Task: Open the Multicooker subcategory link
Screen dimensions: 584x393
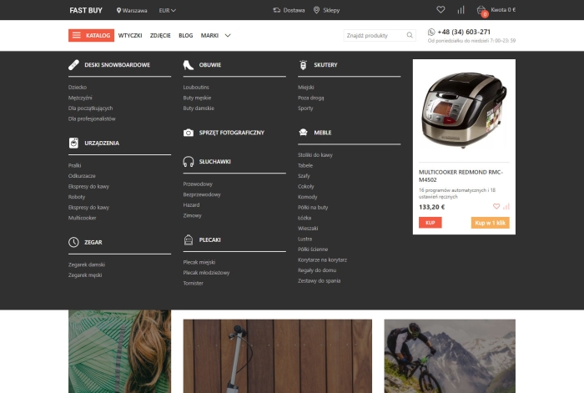Action: 83,218
